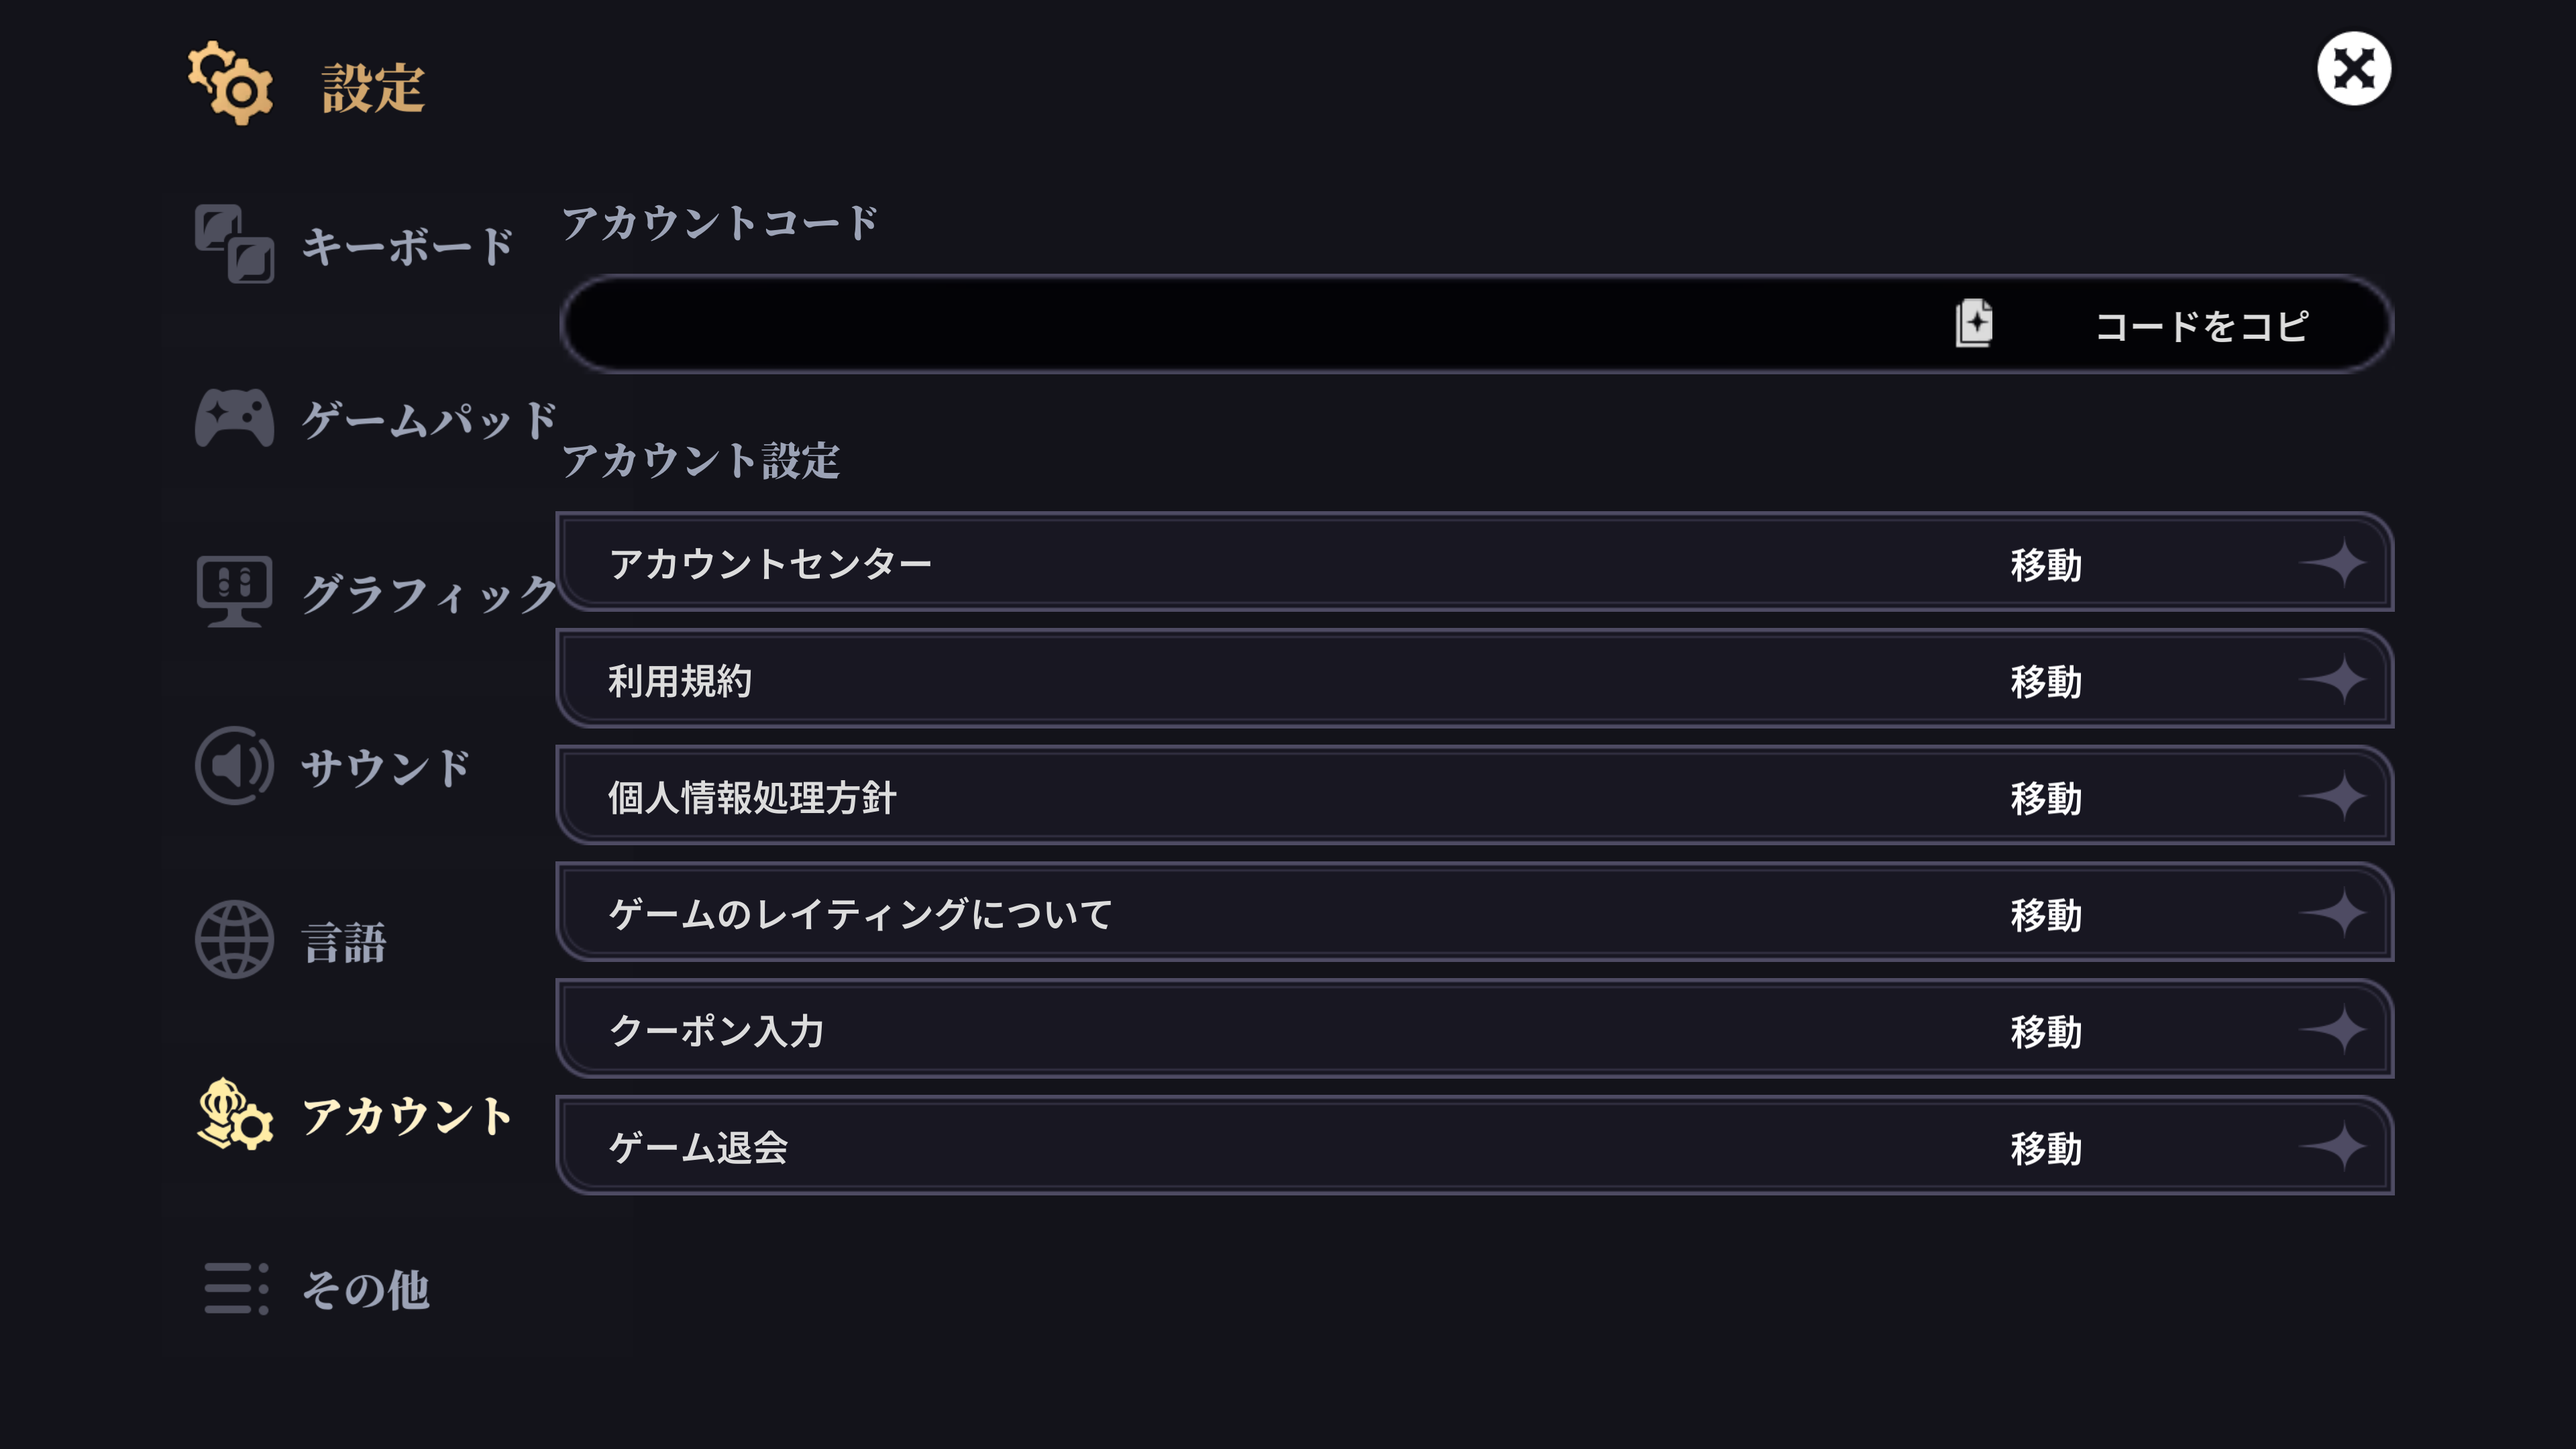Close the settings screen

point(2354,69)
